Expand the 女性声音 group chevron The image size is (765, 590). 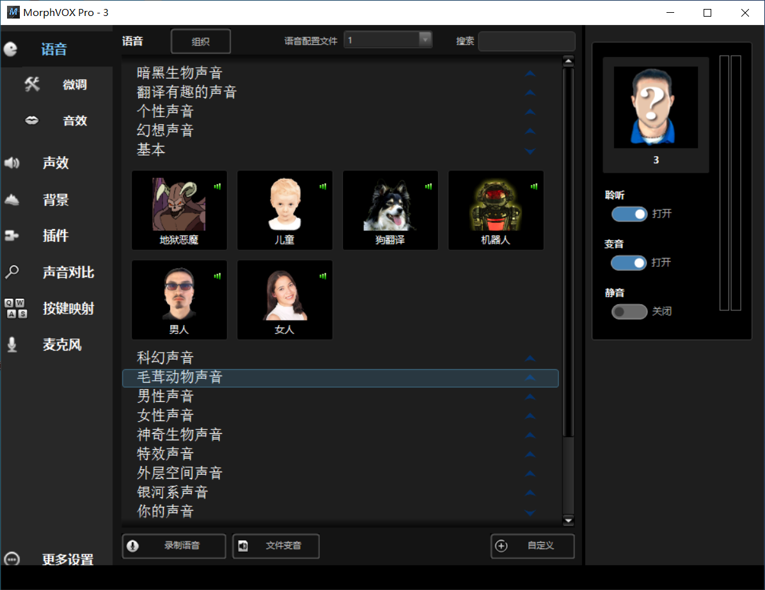(x=530, y=417)
